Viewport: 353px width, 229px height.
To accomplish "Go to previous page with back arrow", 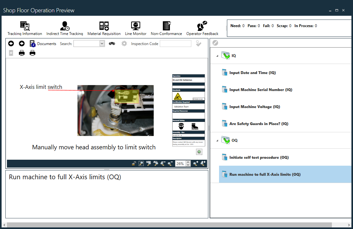I will pyautogui.click(x=11, y=44).
